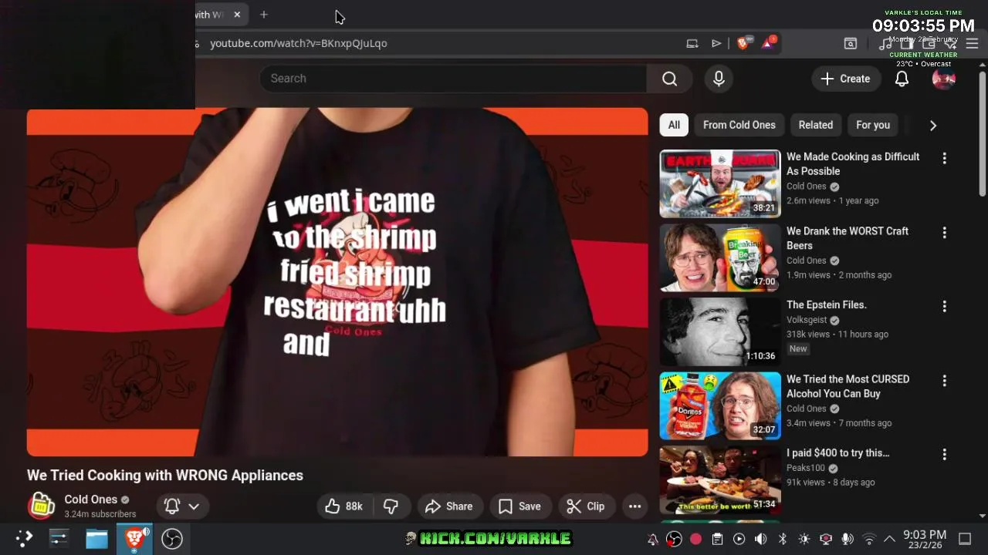Click the show desktop button in taskbar
The image size is (988, 555).
(x=965, y=539)
